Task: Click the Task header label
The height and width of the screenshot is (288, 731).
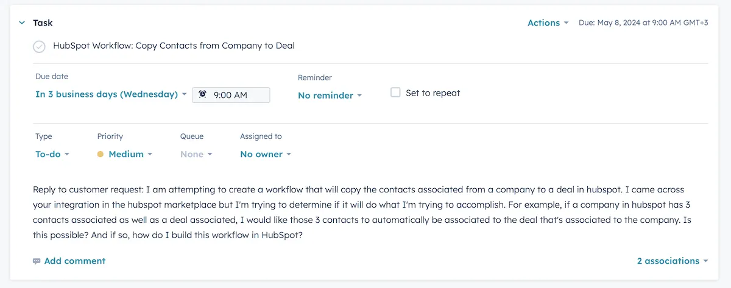Action: coord(43,23)
